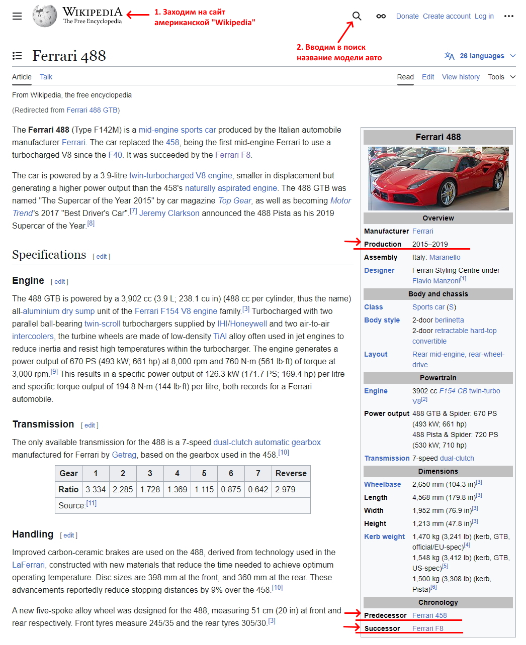The width and height of the screenshot is (526, 645).
Task: Click the Ferrari link in intro paragraph
Action: [73, 142]
